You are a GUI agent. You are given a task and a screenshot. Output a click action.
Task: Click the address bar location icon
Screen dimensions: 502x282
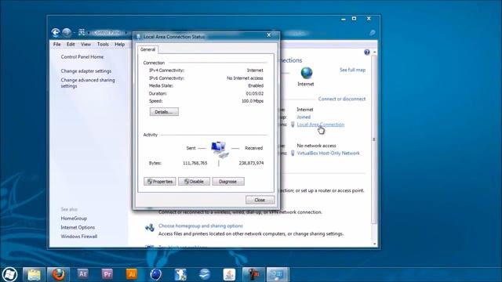82,32
